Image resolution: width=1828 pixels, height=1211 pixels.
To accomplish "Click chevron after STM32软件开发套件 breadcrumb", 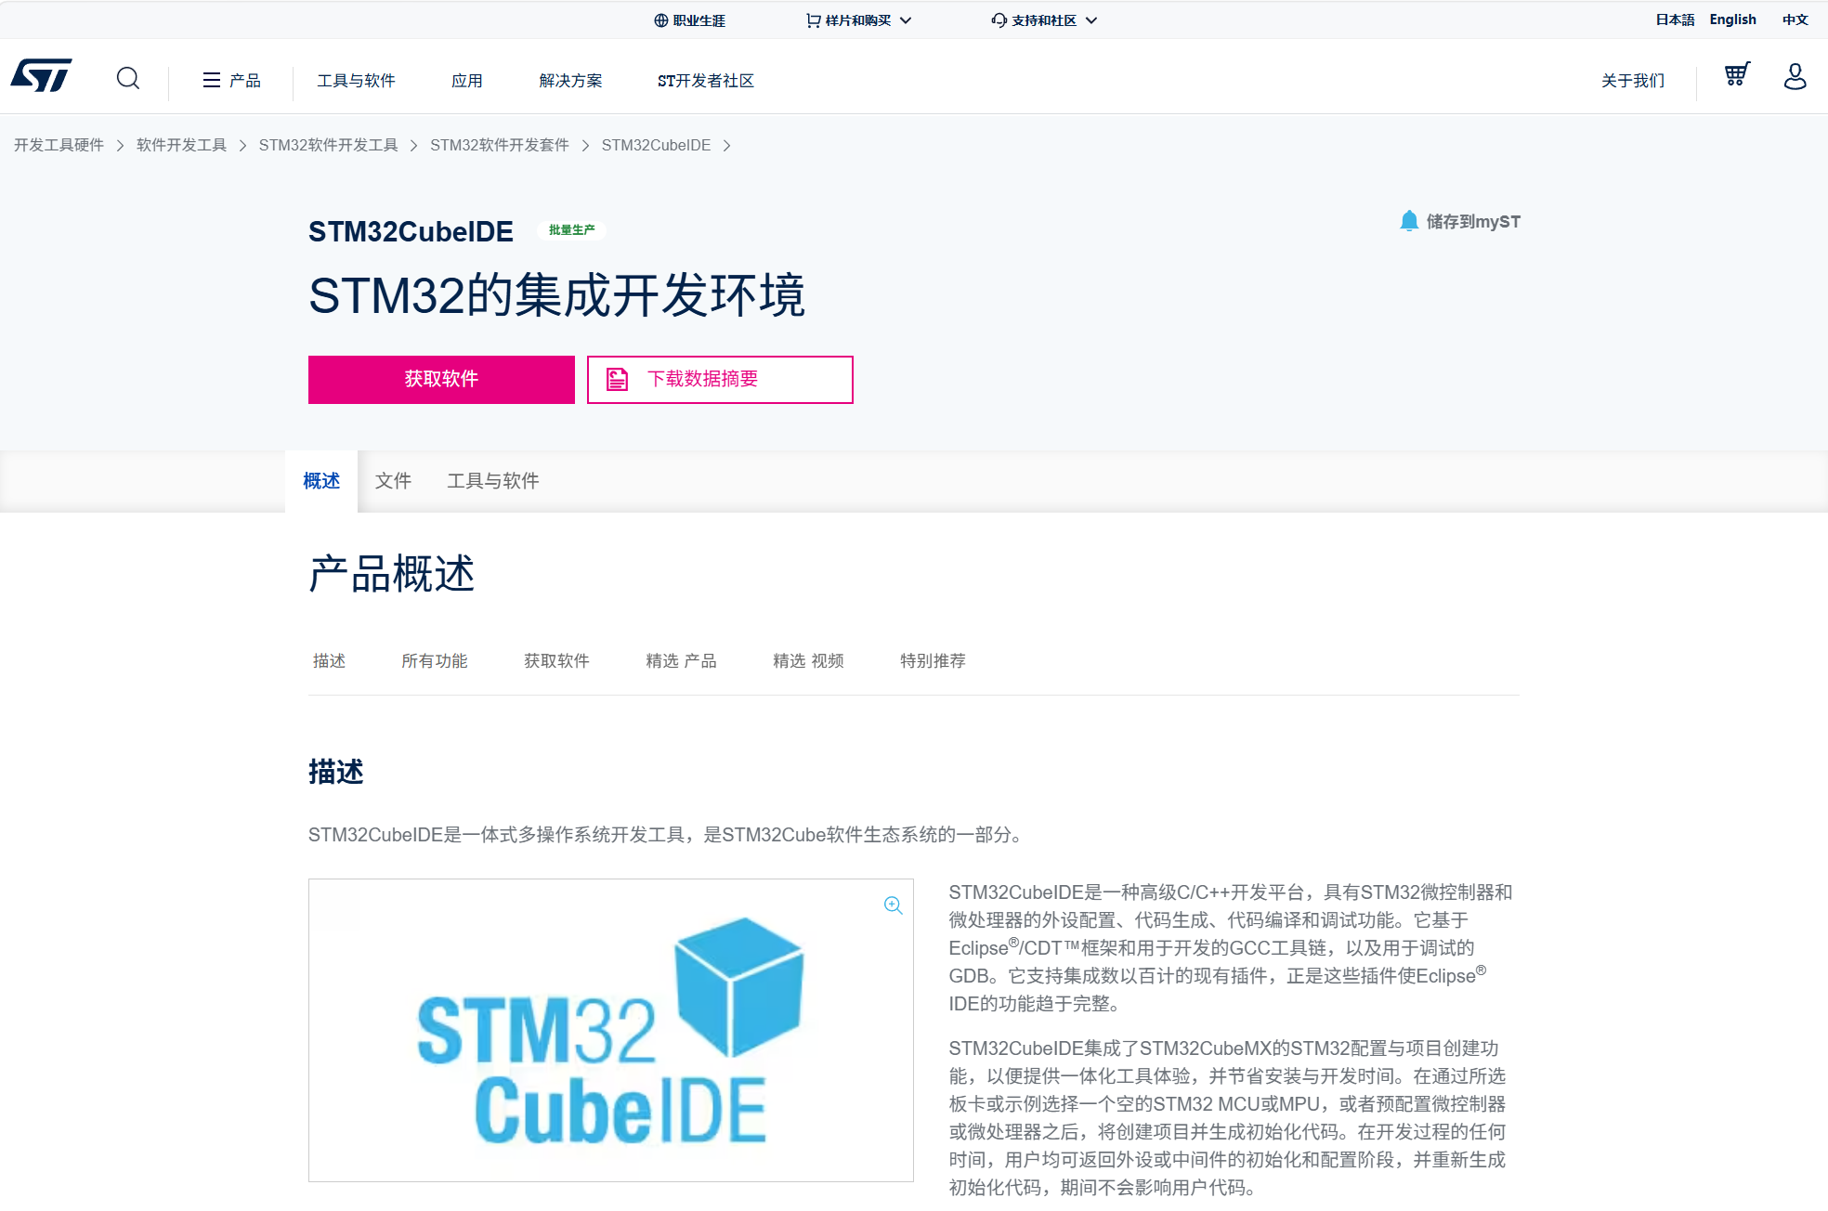I will 585,146.
